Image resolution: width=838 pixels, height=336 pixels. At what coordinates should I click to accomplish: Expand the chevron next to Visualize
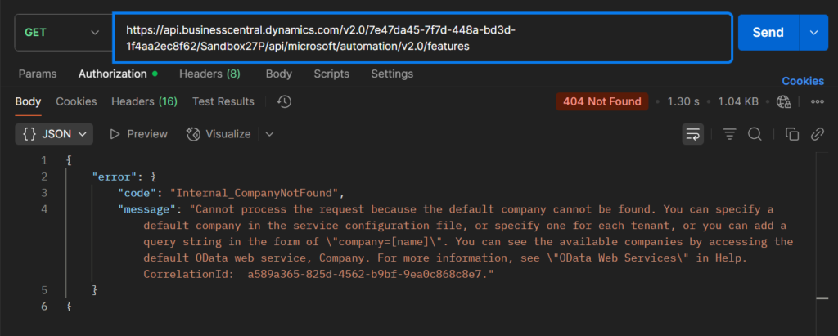click(269, 133)
